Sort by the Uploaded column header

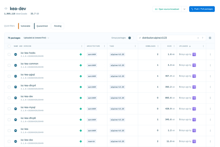185,46
